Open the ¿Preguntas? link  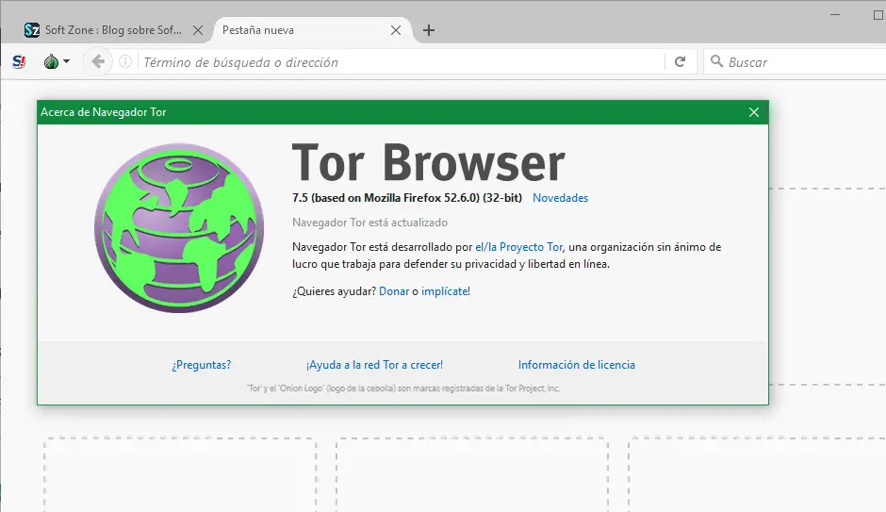tap(201, 365)
